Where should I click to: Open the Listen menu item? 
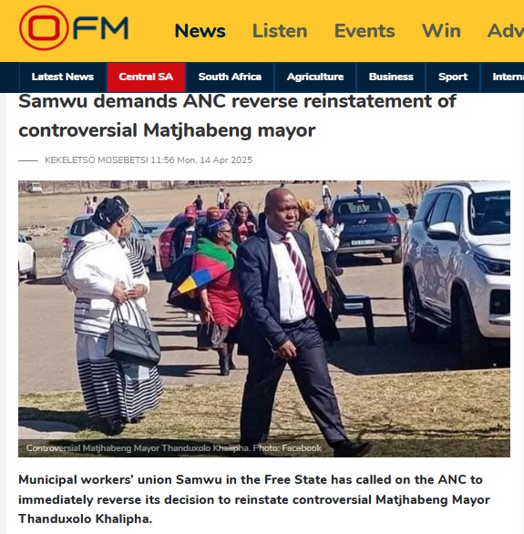point(280,31)
